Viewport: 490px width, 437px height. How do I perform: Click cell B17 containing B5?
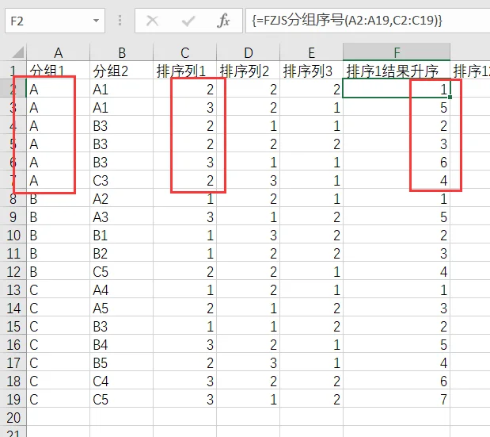pyautogui.click(x=122, y=362)
